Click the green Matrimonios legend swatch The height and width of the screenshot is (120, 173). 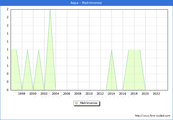(76, 103)
